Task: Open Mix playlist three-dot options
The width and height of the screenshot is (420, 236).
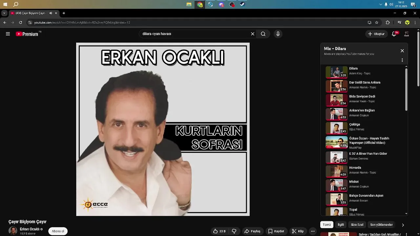Action: click(x=402, y=60)
